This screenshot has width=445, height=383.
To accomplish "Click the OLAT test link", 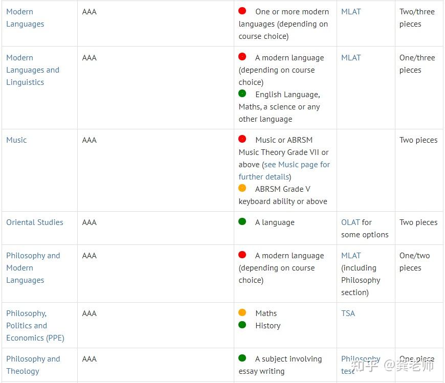I will click(350, 222).
